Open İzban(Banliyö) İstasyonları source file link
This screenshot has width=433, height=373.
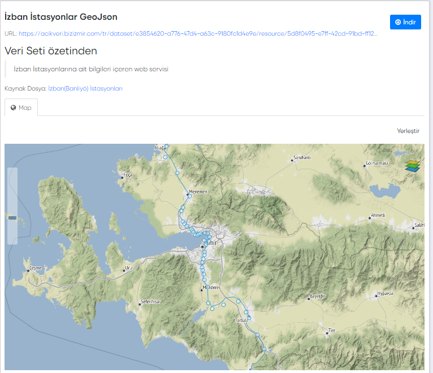click(x=85, y=88)
